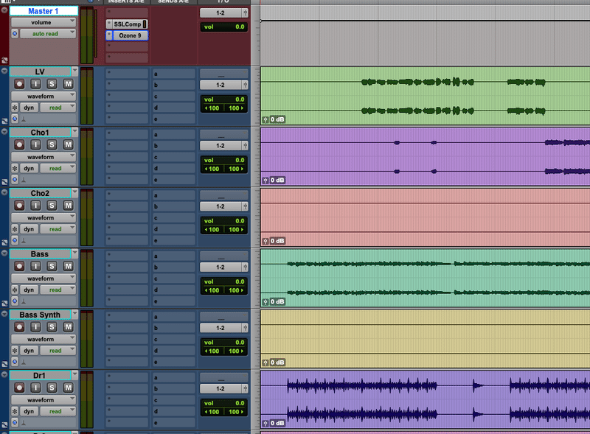
Task: Click send slot b on Cho1 track
Action: (174, 146)
